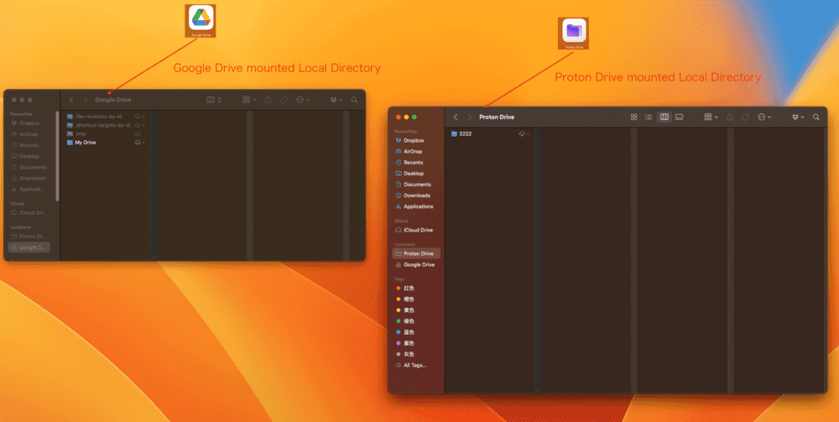Select Google Drive location in right window sidebar
The height and width of the screenshot is (422, 839).
click(418, 265)
